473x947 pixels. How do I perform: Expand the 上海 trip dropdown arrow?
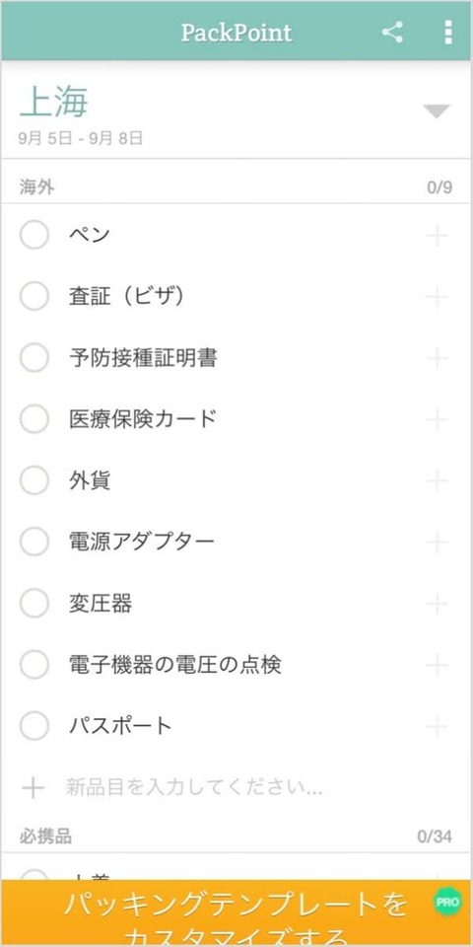437,111
